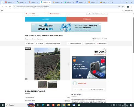134x107 pixels.
Task: Expand the tab search dropdown arrow
Action: [x=2, y=2]
